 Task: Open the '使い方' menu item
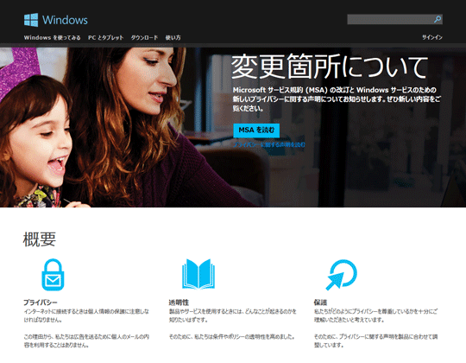(x=173, y=37)
